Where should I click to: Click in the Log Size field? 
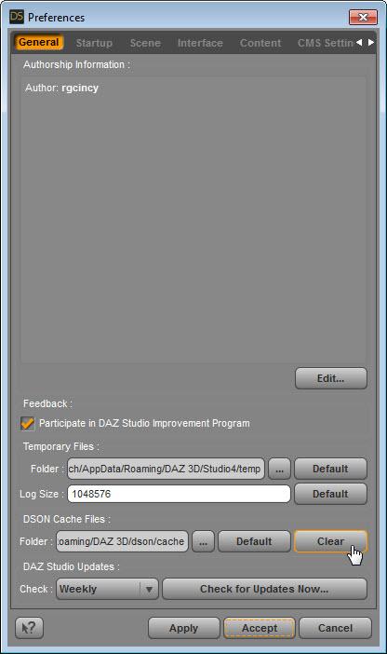click(x=179, y=494)
